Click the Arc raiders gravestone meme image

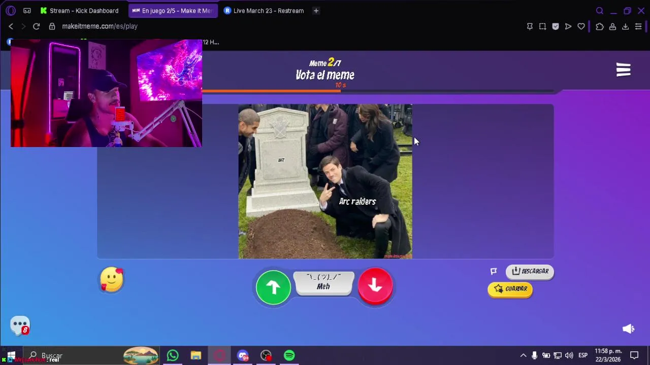click(325, 181)
